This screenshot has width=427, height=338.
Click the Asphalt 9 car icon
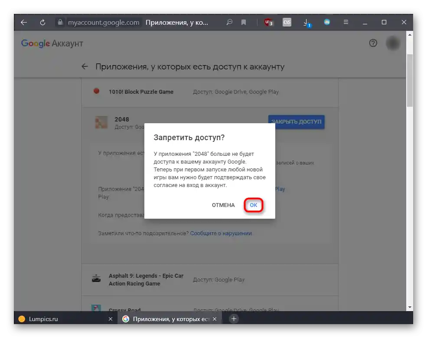pos(96,278)
